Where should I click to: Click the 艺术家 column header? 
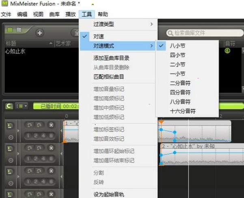(x=63, y=44)
